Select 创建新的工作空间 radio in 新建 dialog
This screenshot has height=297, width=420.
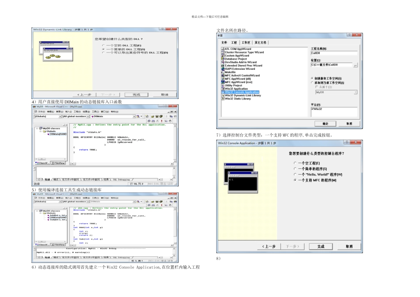click(x=312, y=78)
